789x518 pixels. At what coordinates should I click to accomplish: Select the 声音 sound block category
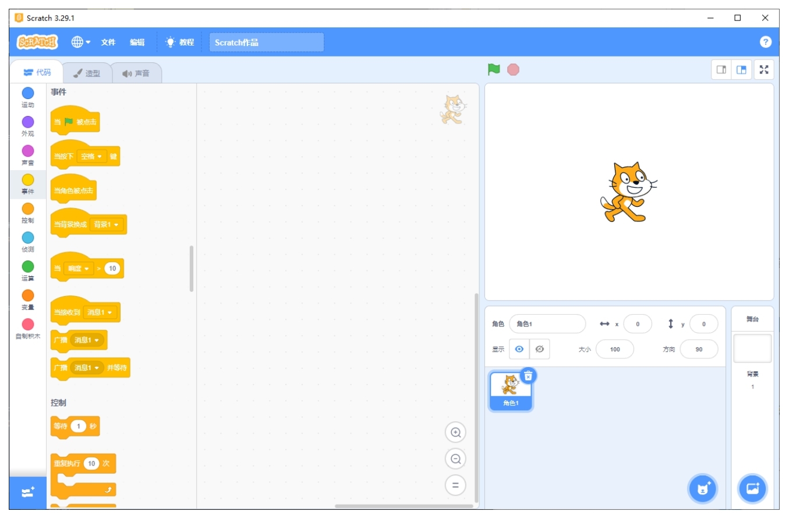[28, 155]
